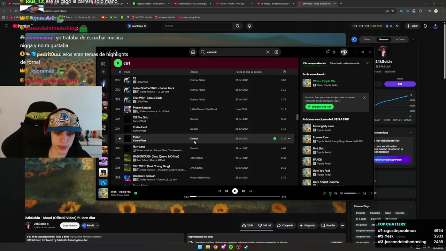Image resolution: width=446 pixels, height=251 pixels.
Task: Open the lyrics microphone icon in the player
Action: (x=325, y=193)
